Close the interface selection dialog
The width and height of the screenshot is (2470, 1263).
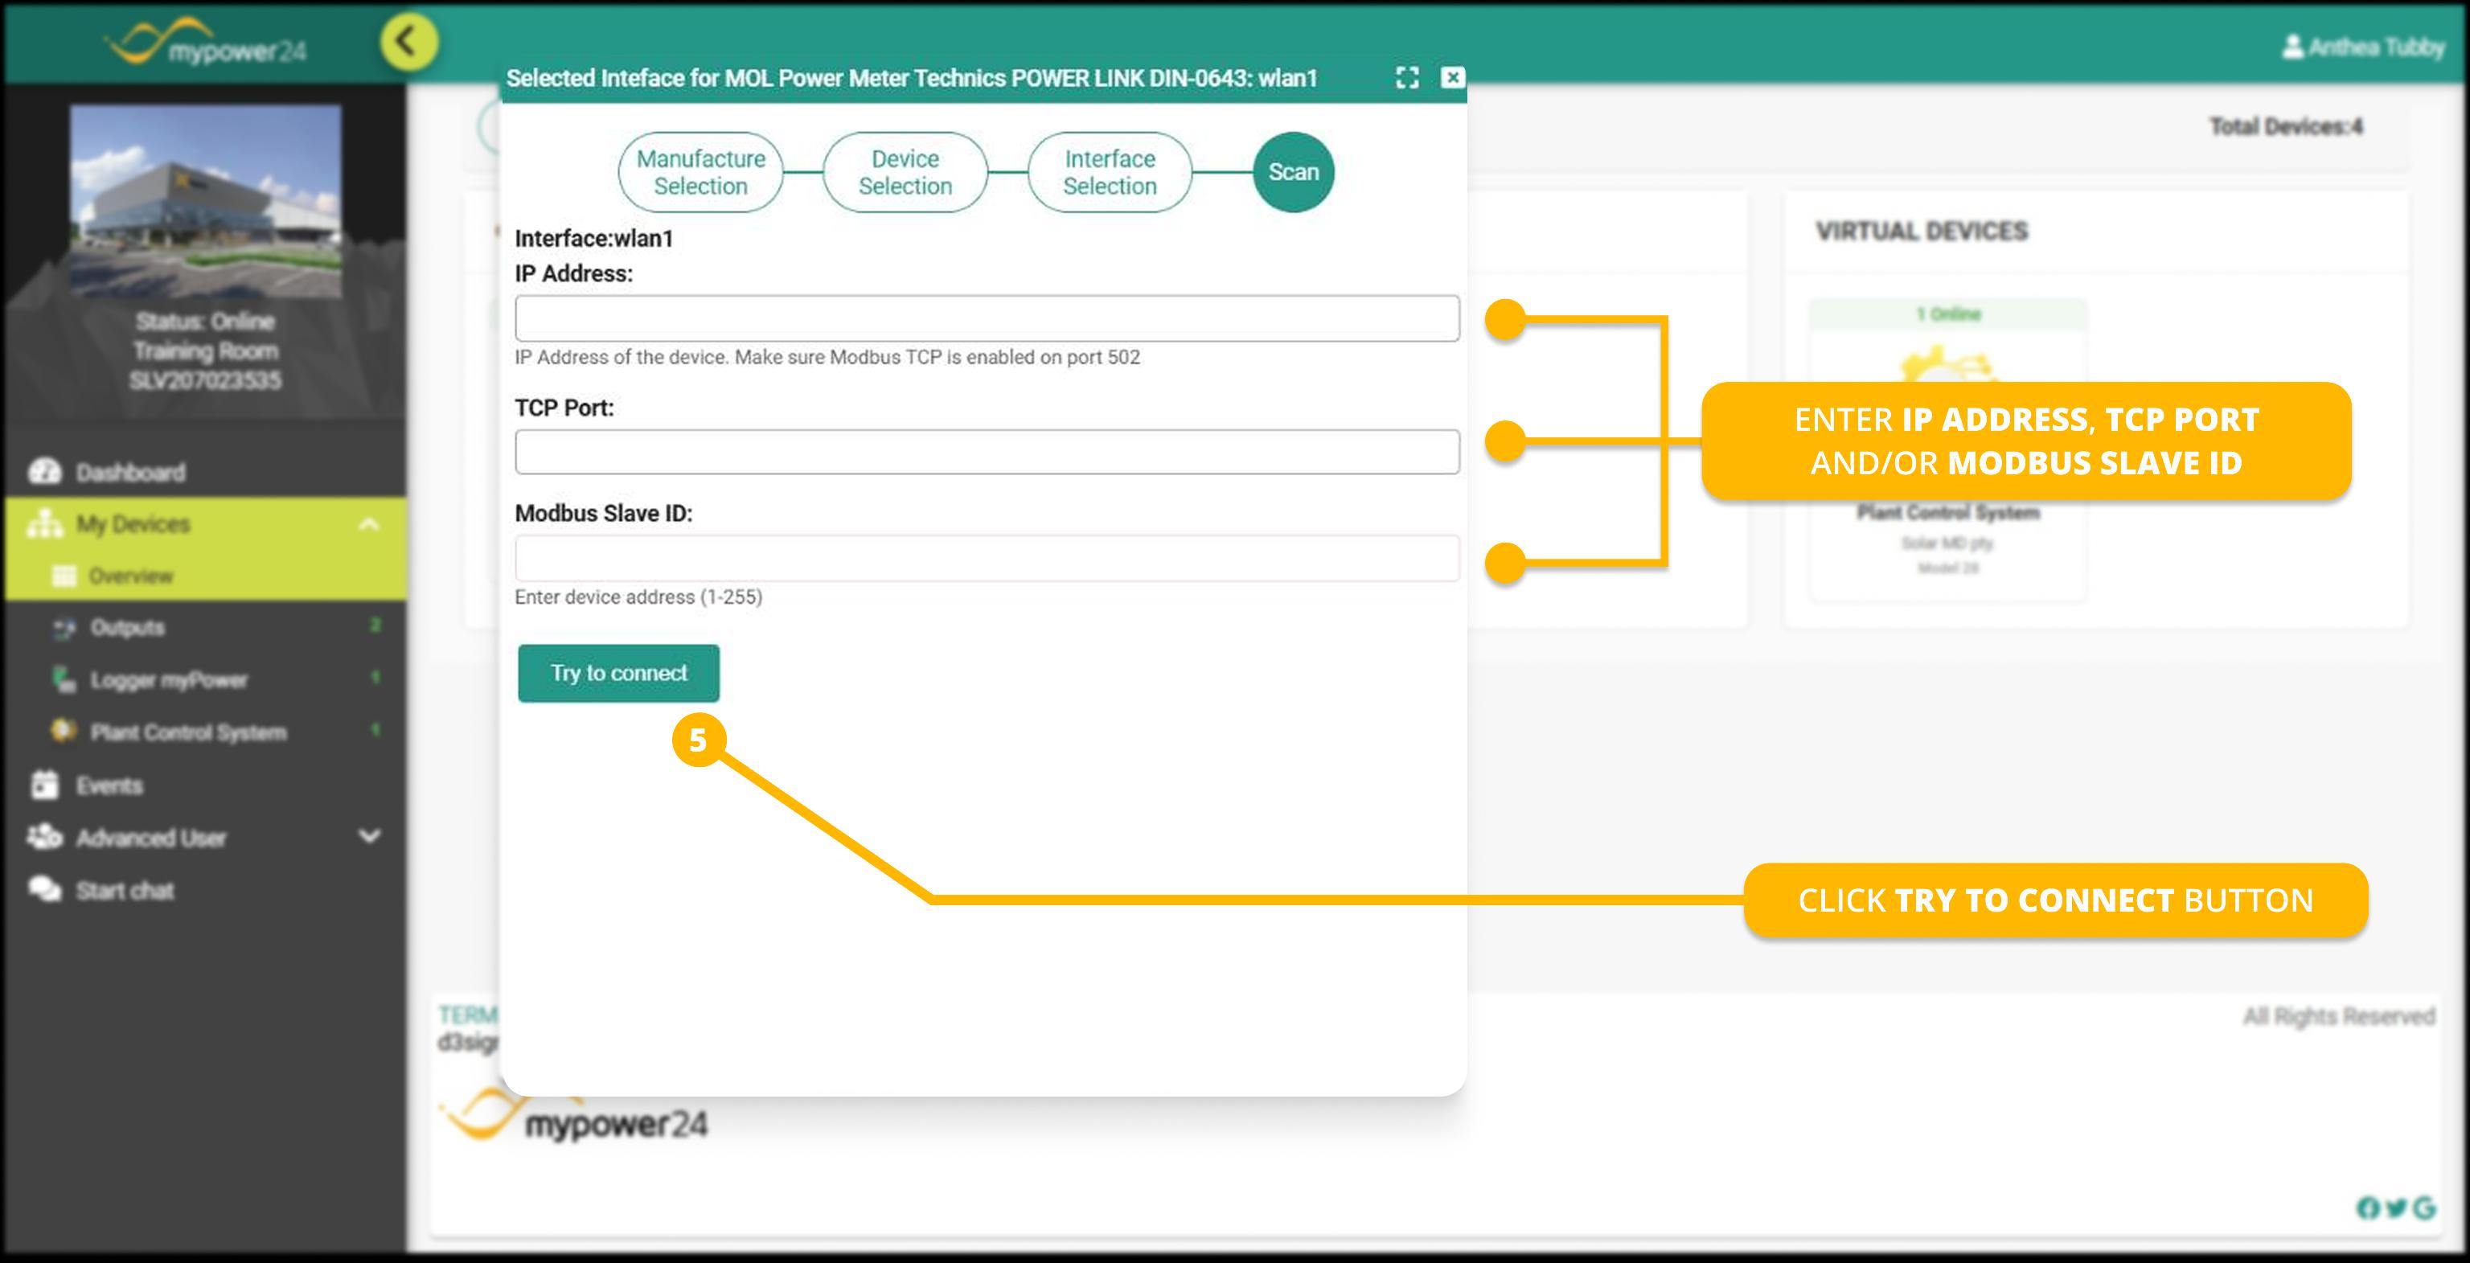pyautogui.click(x=1453, y=78)
